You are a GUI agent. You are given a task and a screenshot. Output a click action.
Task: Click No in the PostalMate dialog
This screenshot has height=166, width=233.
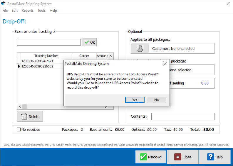(157, 100)
